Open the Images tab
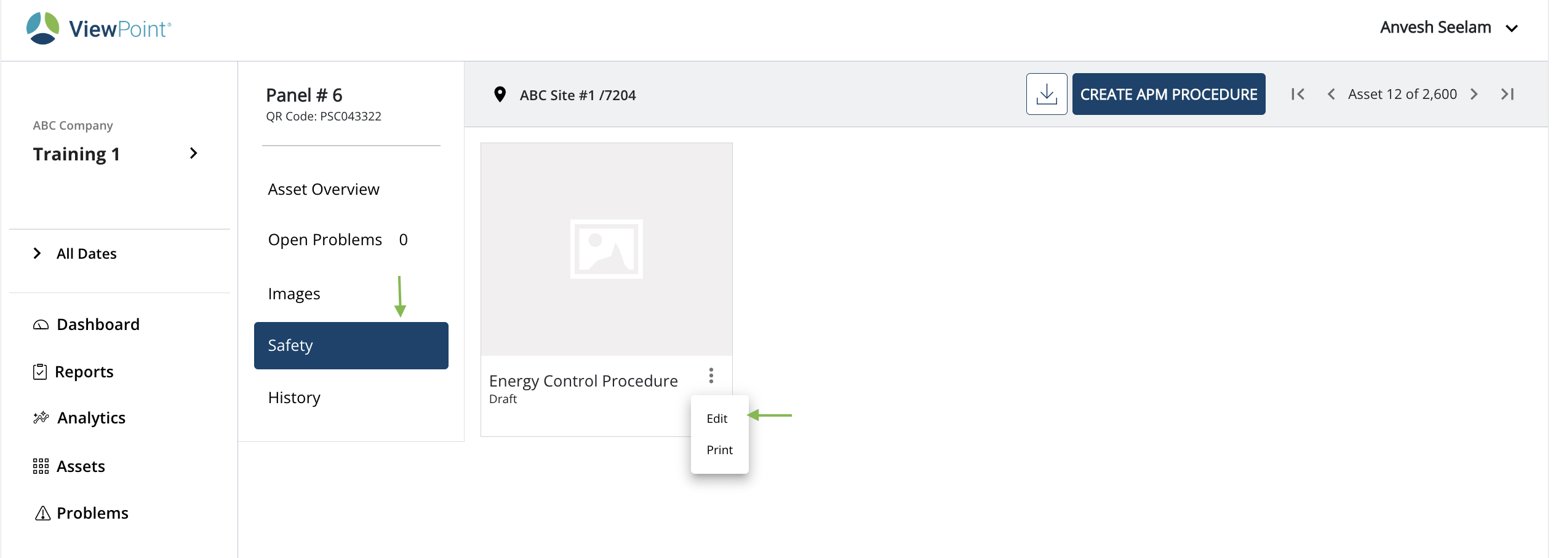The height and width of the screenshot is (558, 1553). coord(294,294)
